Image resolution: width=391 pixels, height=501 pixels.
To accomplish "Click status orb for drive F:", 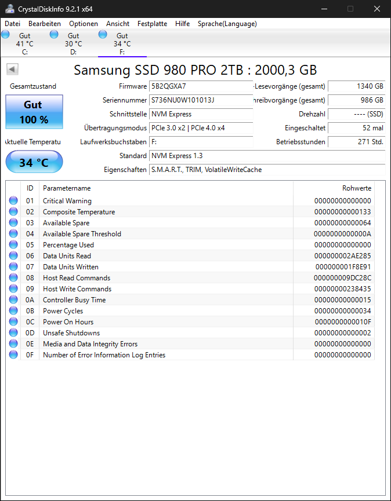I will click(103, 34).
